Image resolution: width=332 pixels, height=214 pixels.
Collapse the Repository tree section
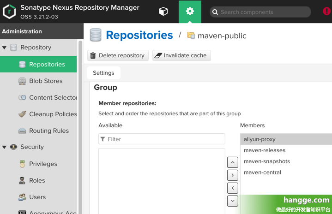click(4, 48)
